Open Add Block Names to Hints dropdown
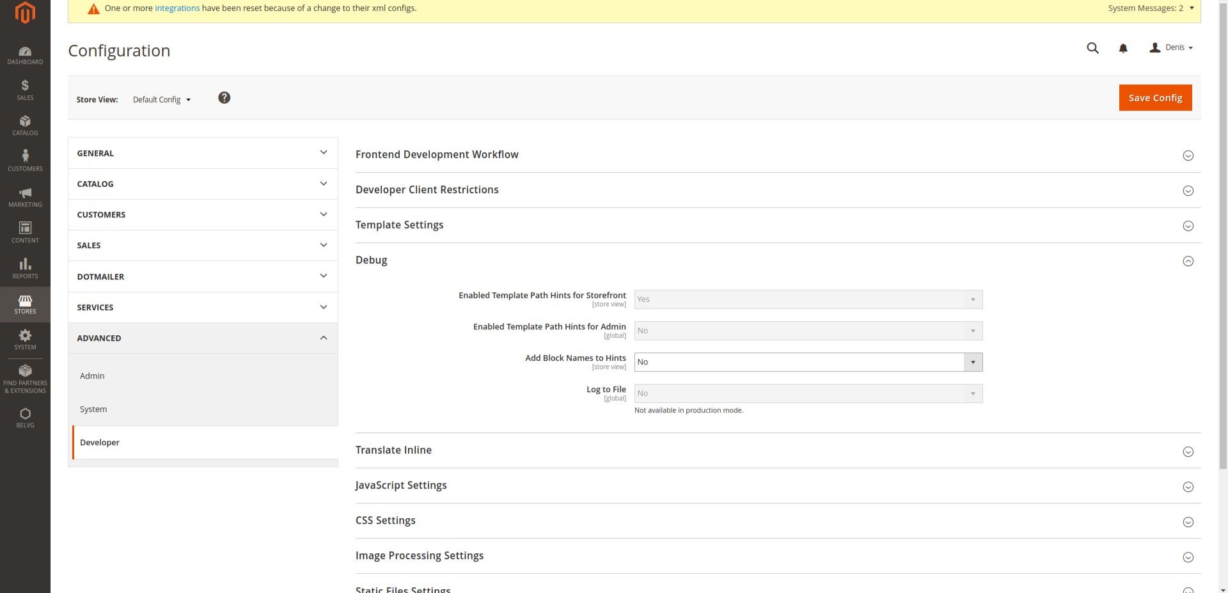The height and width of the screenshot is (593, 1228). pos(808,362)
